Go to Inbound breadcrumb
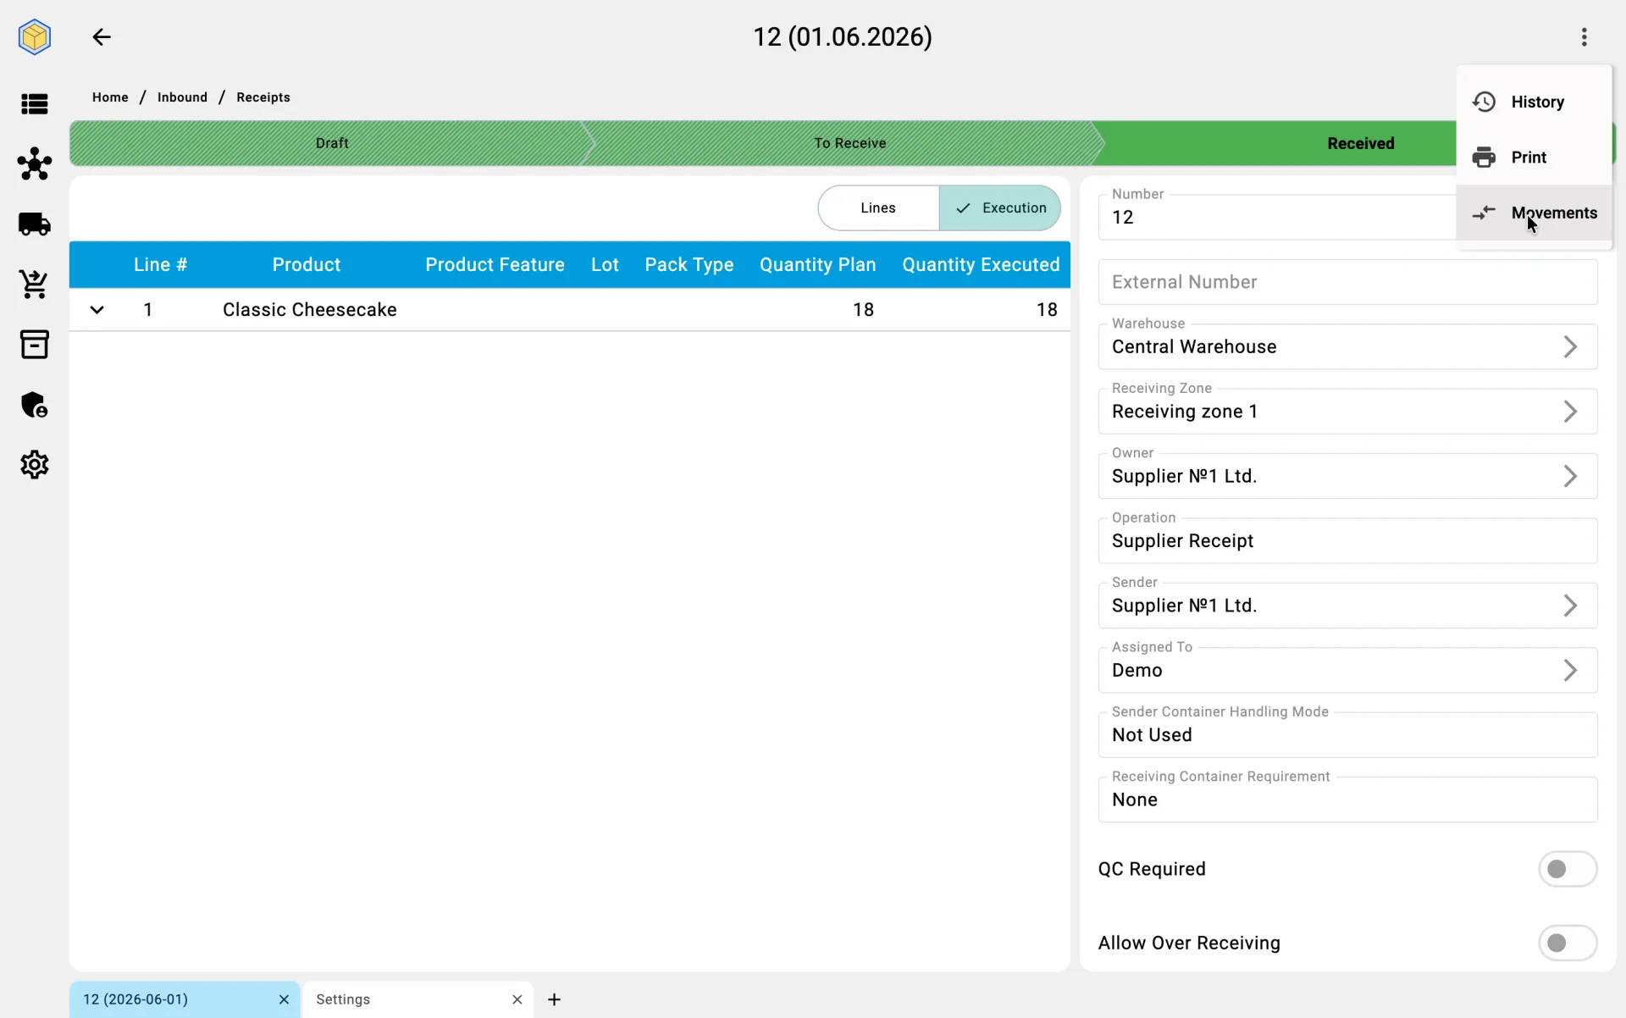 182,97
